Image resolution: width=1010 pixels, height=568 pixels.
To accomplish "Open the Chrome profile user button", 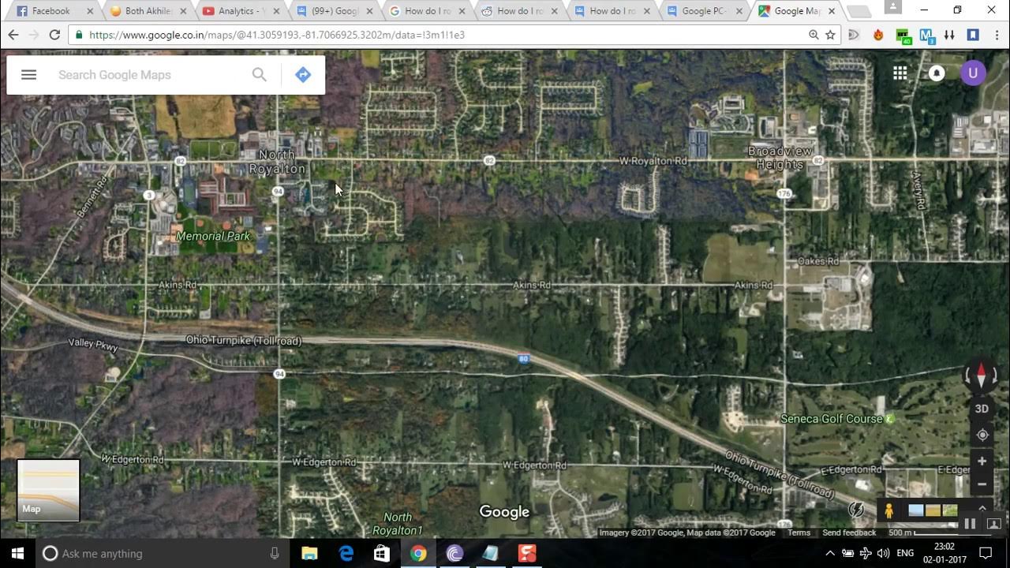I will click(x=892, y=9).
